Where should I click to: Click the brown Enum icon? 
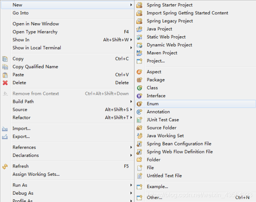[139, 104]
